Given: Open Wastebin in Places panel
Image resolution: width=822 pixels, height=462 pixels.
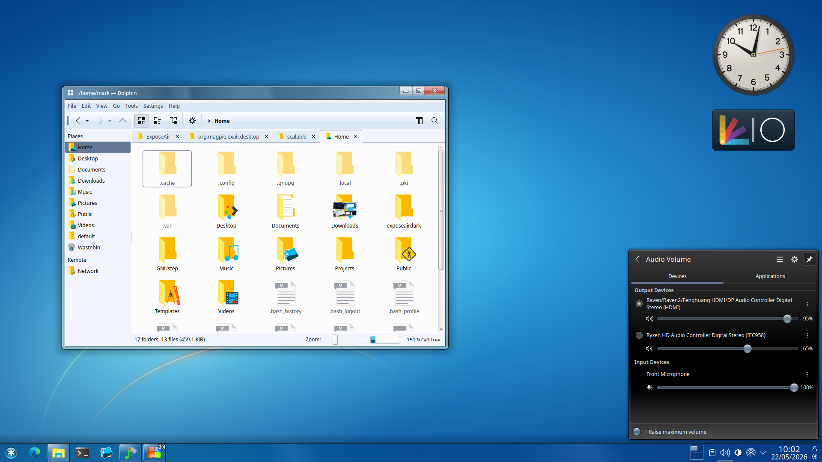Looking at the screenshot, I should click(x=98, y=247).
